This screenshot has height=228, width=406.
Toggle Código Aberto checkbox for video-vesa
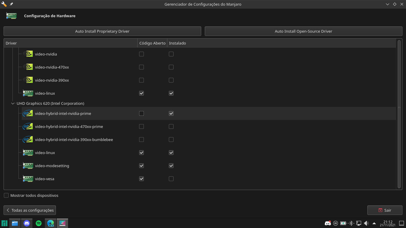coord(141,179)
